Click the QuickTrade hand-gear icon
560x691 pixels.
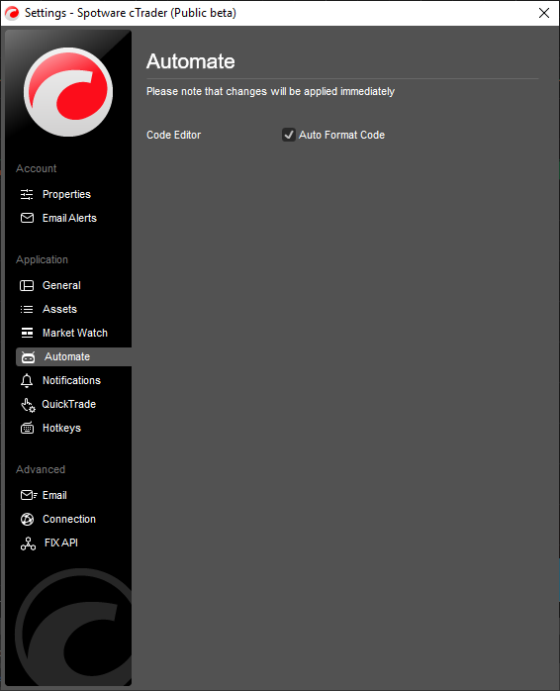pyautogui.click(x=28, y=405)
